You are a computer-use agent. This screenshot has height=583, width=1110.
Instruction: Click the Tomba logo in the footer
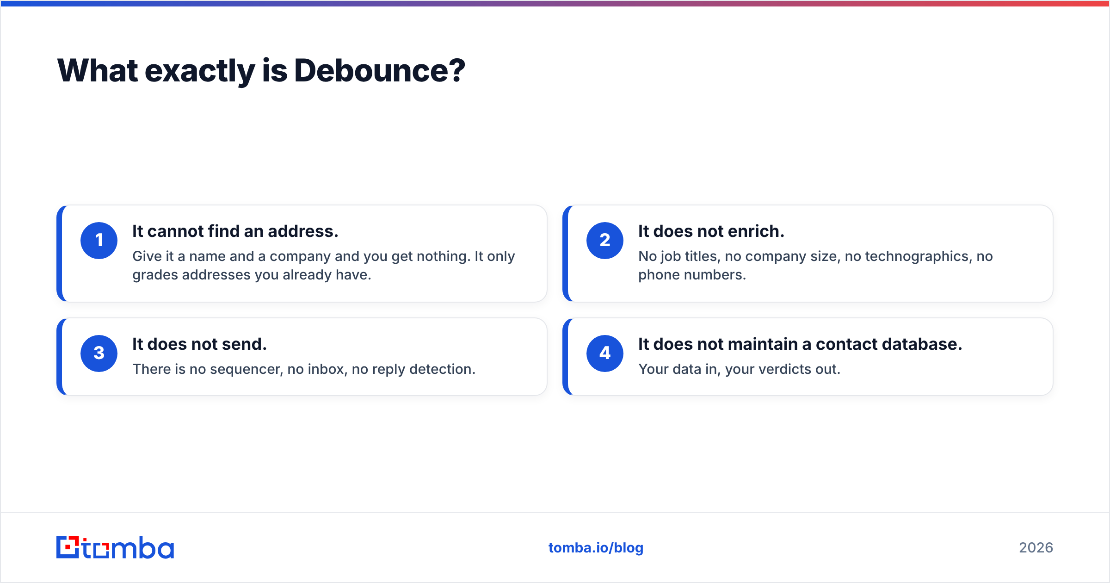click(x=115, y=547)
